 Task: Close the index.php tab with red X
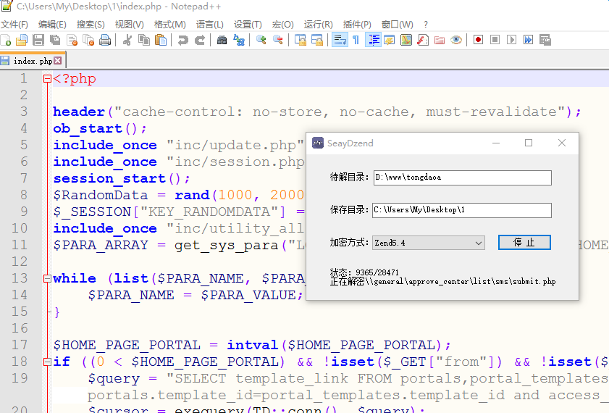[x=57, y=61]
